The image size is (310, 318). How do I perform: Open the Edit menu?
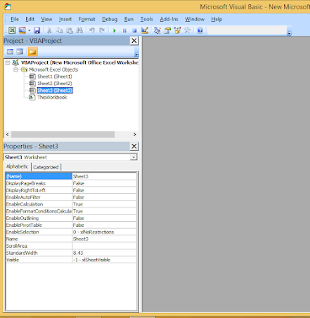tap(30, 19)
